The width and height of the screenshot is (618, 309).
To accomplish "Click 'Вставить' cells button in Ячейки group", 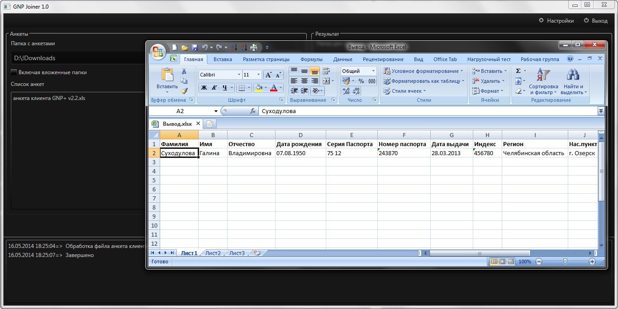I will pyautogui.click(x=489, y=71).
